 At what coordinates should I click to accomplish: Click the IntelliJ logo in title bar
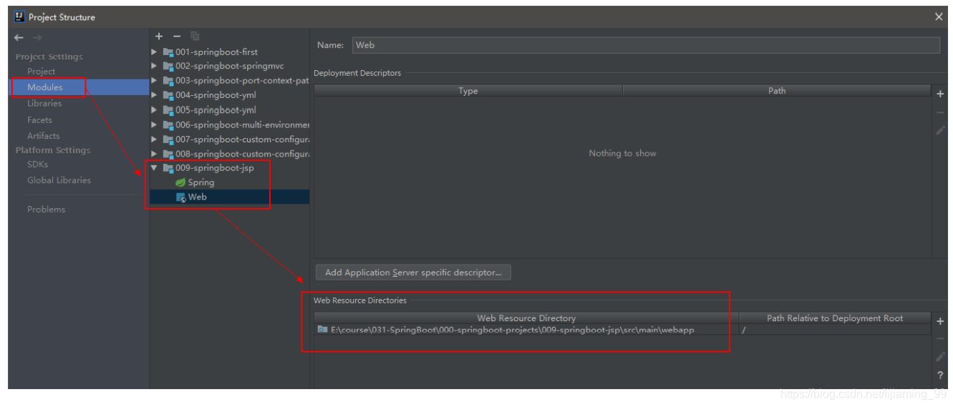click(19, 16)
